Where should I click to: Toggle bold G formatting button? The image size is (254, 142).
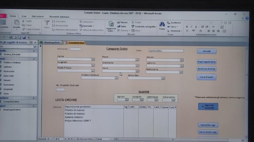pos(187,27)
